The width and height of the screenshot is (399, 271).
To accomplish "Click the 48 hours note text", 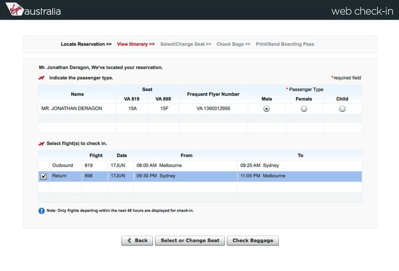I will coord(120,211).
